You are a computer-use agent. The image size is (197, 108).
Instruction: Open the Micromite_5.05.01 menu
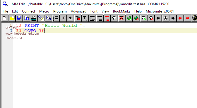[160, 11]
